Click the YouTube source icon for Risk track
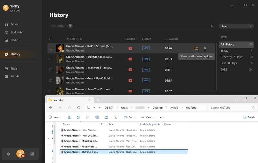The width and height of the screenshot is (258, 163). click(x=130, y=59)
